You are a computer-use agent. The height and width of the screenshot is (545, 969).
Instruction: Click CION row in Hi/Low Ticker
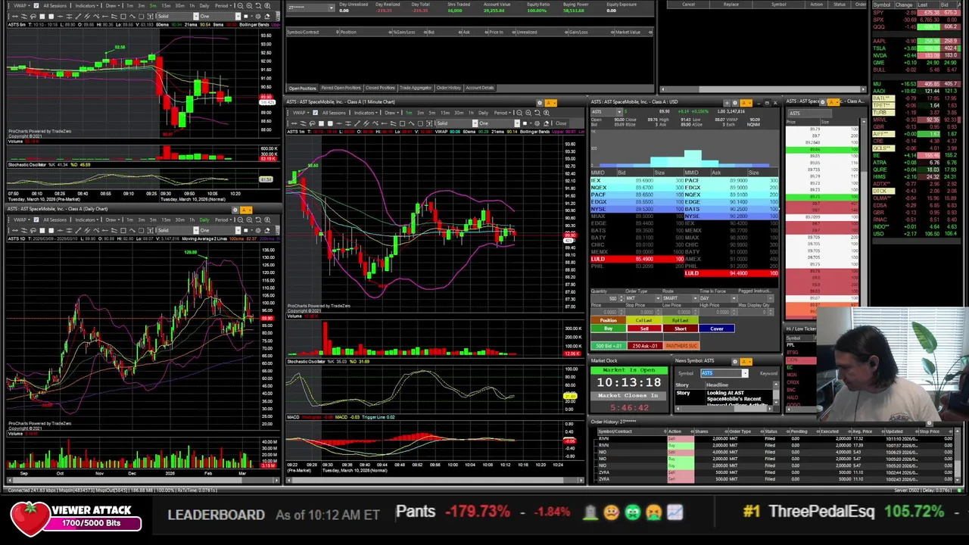click(801, 360)
